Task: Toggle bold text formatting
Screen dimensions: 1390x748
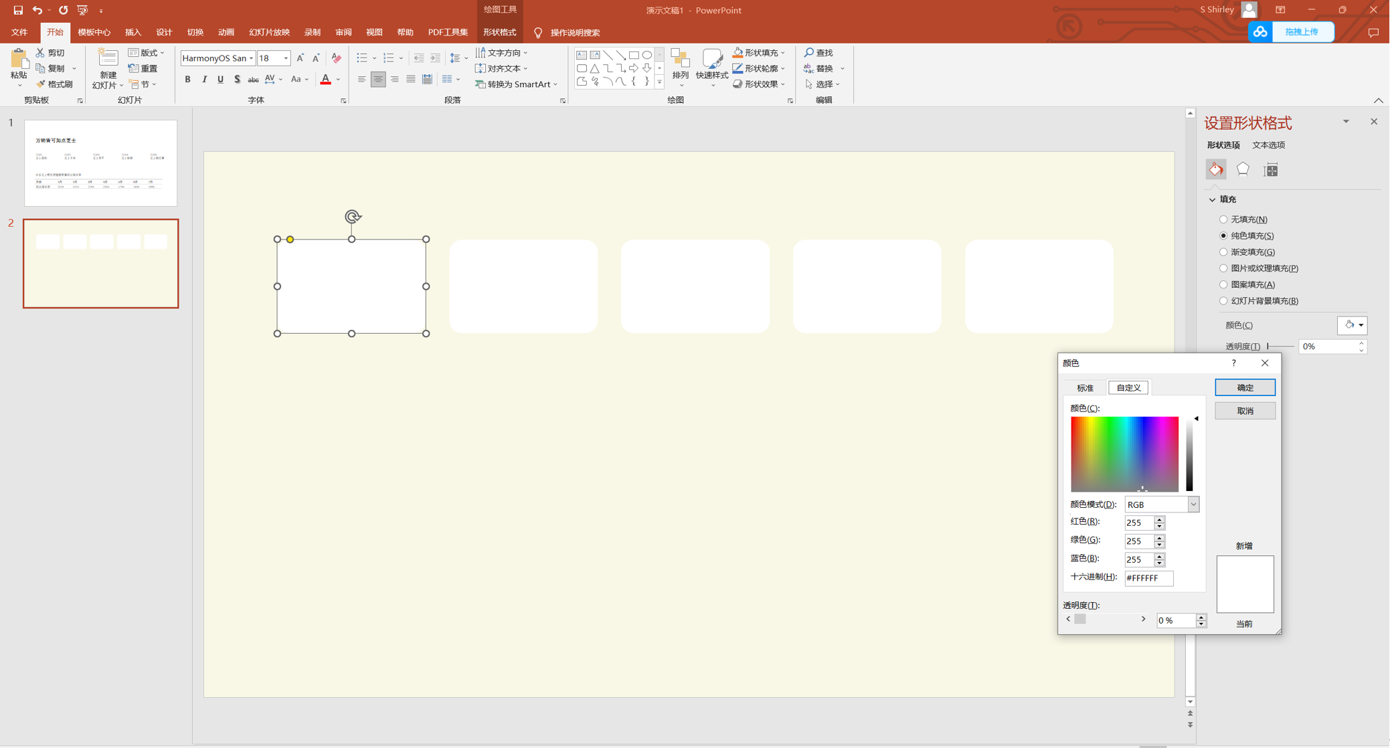Action: (x=188, y=80)
